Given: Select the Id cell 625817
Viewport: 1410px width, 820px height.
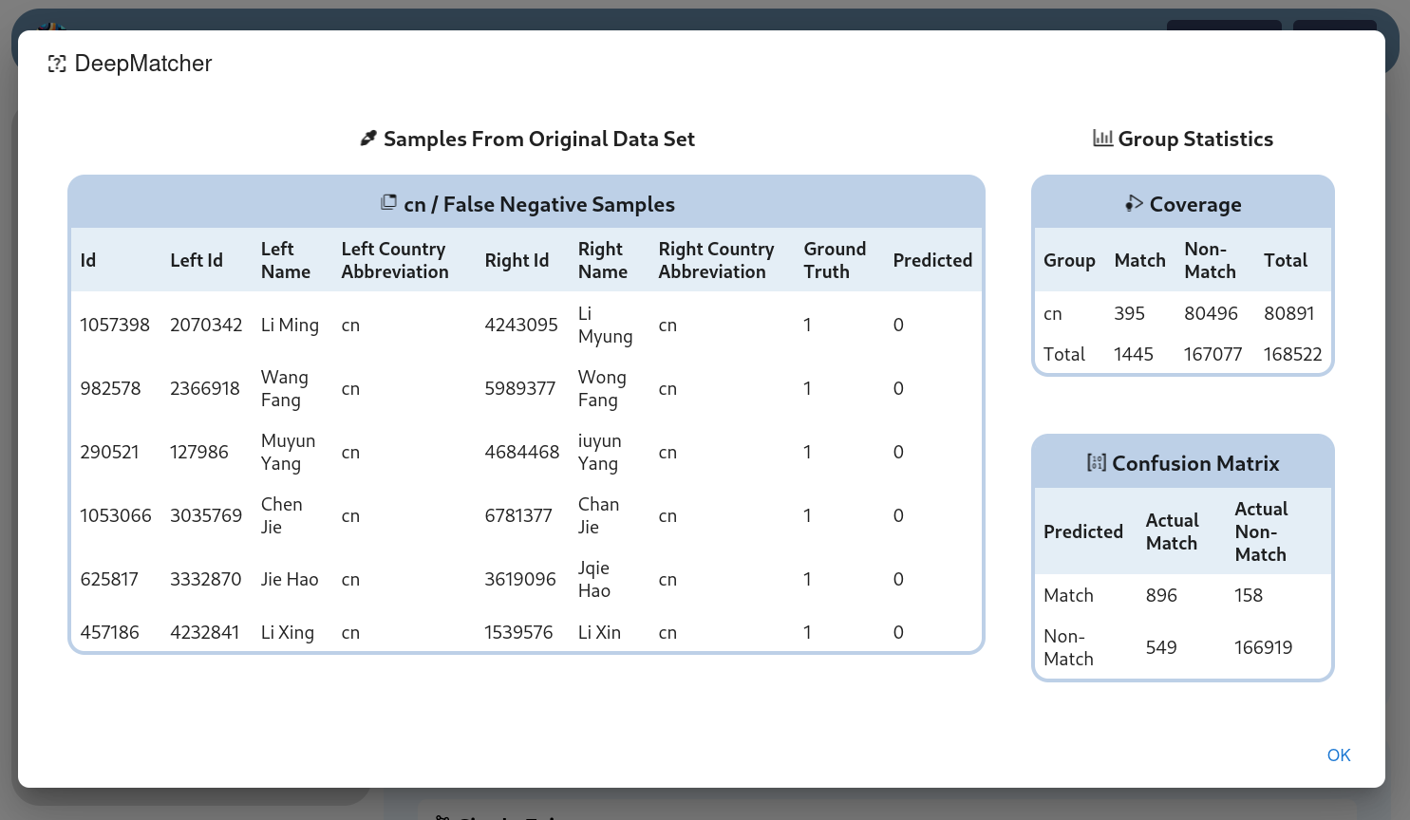Looking at the screenshot, I should click(109, 579).
